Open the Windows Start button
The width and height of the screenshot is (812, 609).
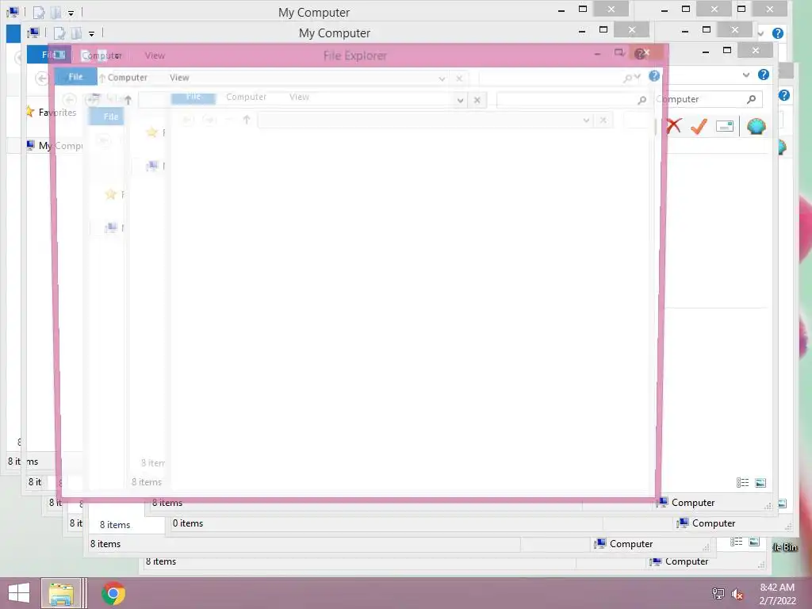coord(19,593)
